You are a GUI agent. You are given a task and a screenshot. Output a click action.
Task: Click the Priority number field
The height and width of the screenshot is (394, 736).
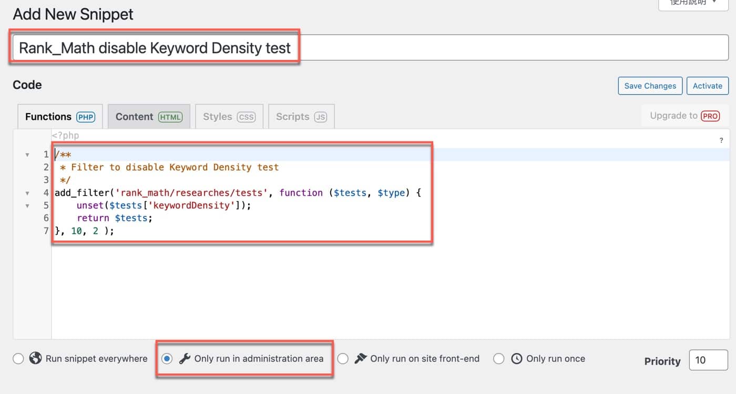click(x=708, y=360)
